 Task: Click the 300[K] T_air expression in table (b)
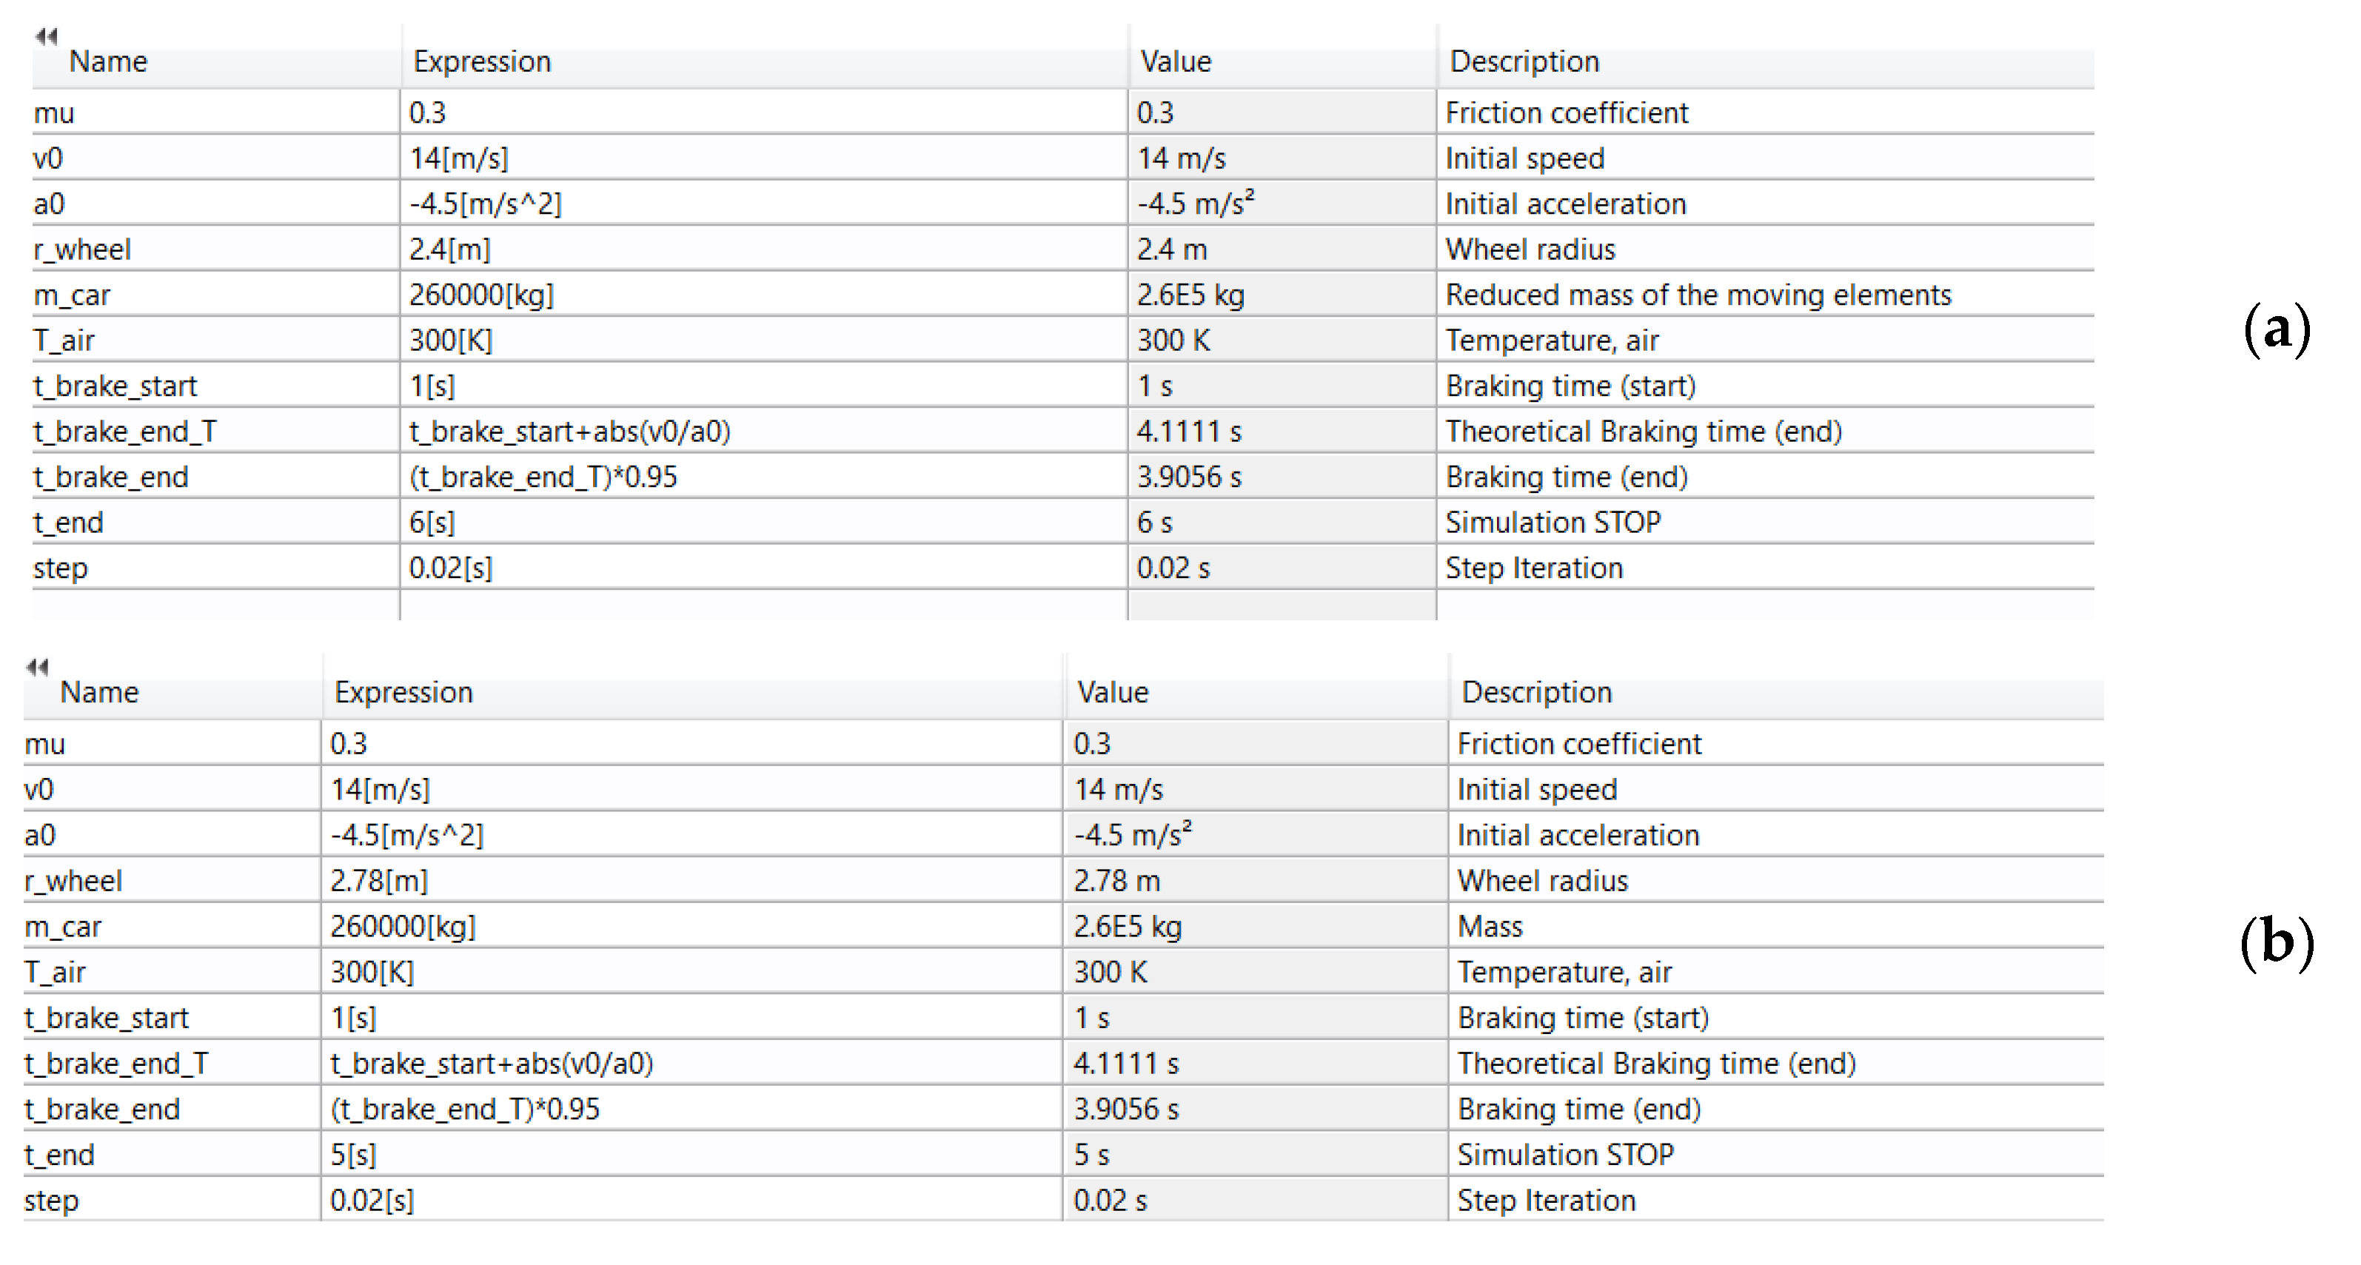[372, 972]
